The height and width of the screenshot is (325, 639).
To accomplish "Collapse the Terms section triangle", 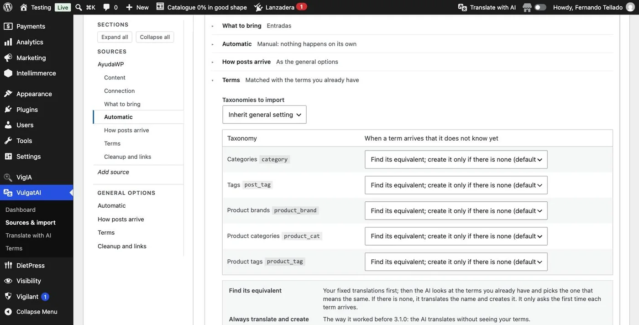I will tap(213, 80).
